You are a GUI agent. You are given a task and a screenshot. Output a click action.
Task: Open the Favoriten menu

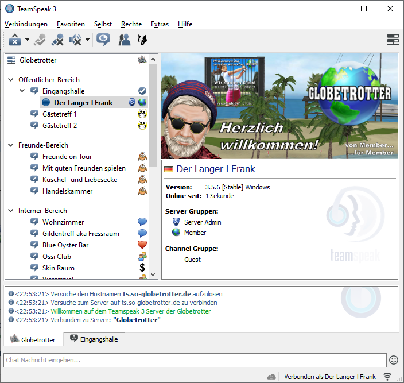pos(71,24)
